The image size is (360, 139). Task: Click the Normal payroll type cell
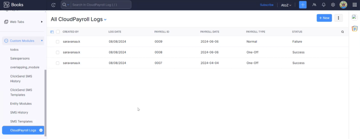click(x=252, y=42)
